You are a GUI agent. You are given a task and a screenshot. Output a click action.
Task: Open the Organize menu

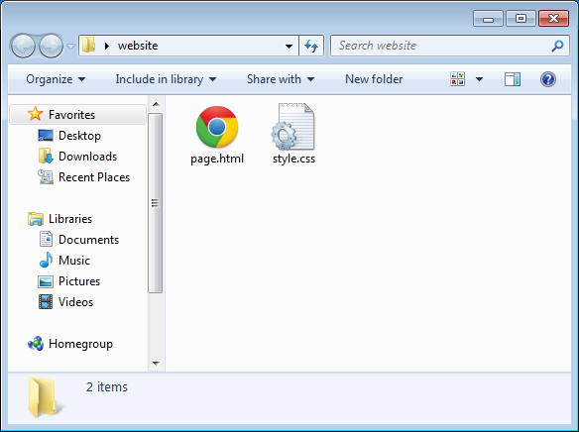(56, 79)
